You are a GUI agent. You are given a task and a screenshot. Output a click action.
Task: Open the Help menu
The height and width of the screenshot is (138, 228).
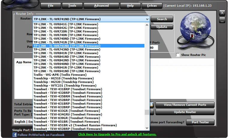click(x=130, y=6)
